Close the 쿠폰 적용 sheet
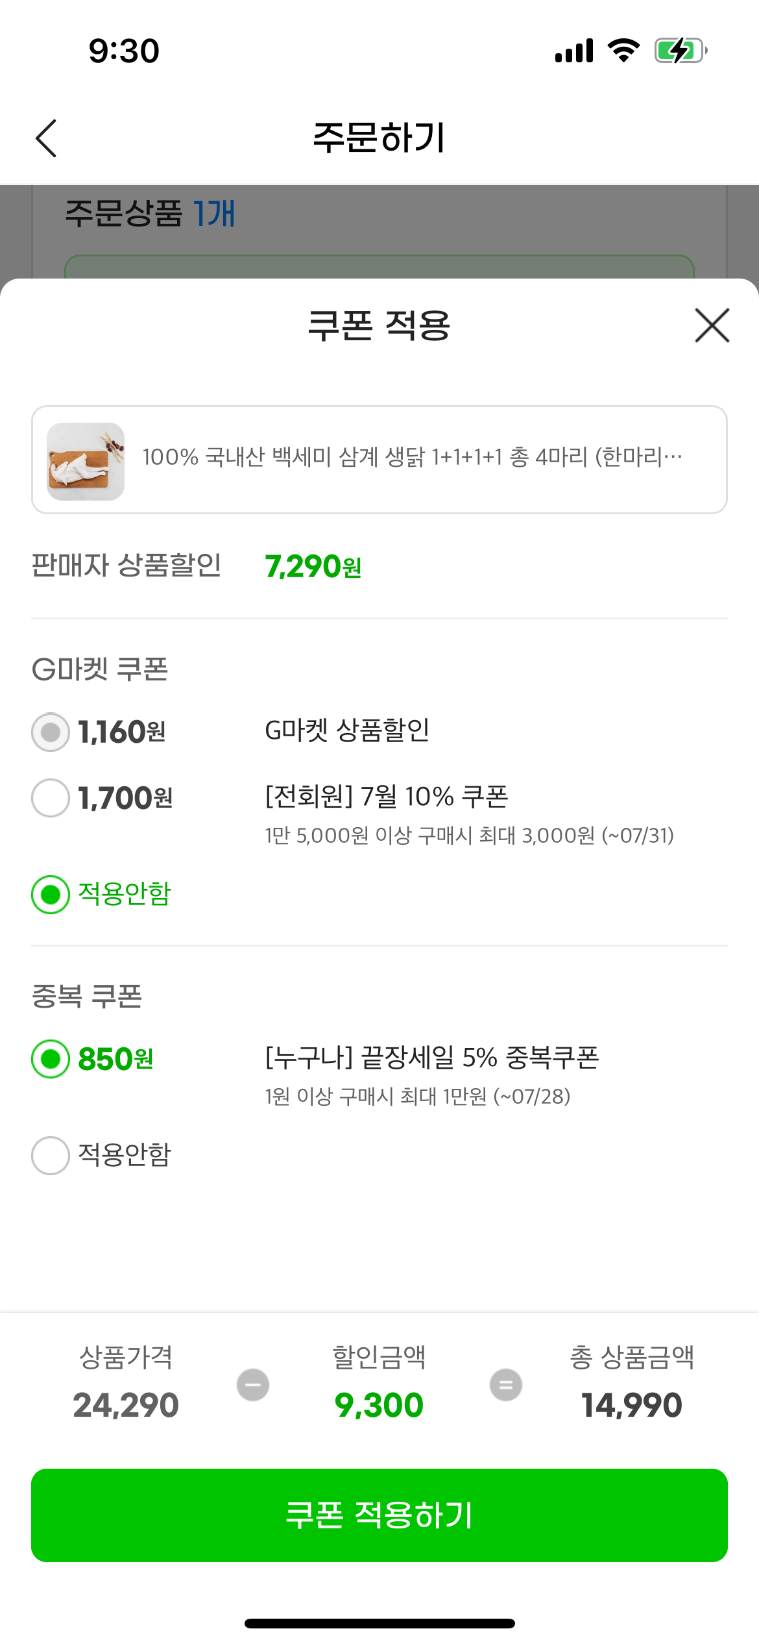Image resolution: width=759 pixels, height=1644 pixels. pos(712,325)
